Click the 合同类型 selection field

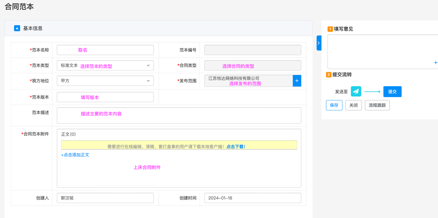(x=252, y=65)
